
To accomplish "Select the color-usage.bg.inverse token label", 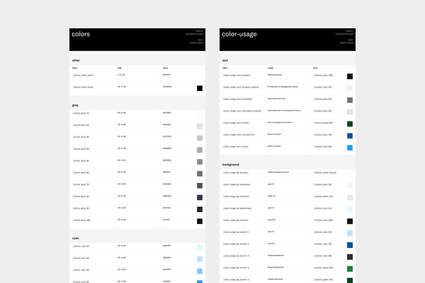I will coord(236,220).
